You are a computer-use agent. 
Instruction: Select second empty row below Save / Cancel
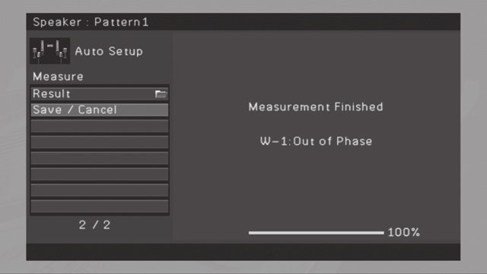coord(100,142)
